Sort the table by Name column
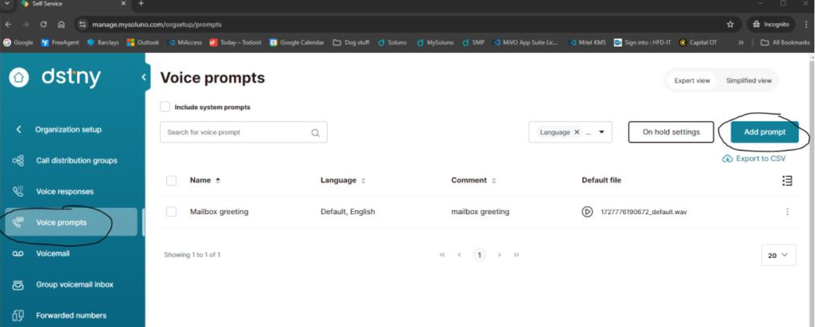Viewport: 815px width, 327px height. [205, 180]
